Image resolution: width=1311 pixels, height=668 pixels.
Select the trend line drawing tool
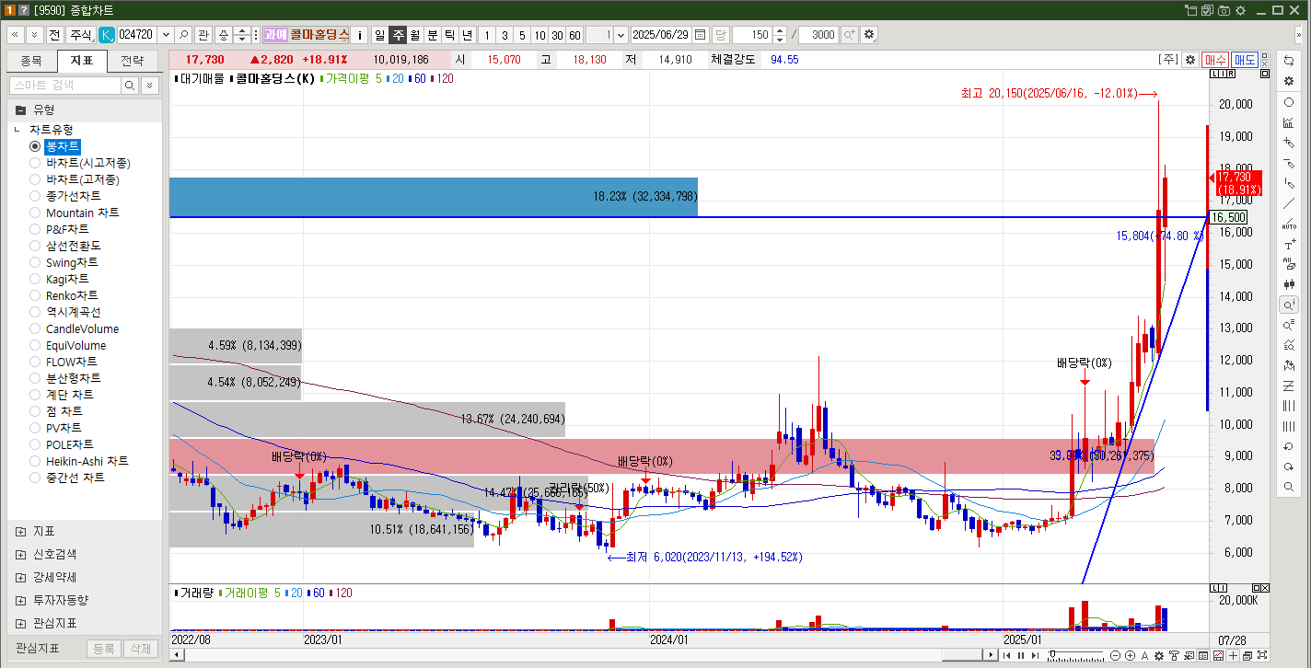click(x=1289, y=203)
